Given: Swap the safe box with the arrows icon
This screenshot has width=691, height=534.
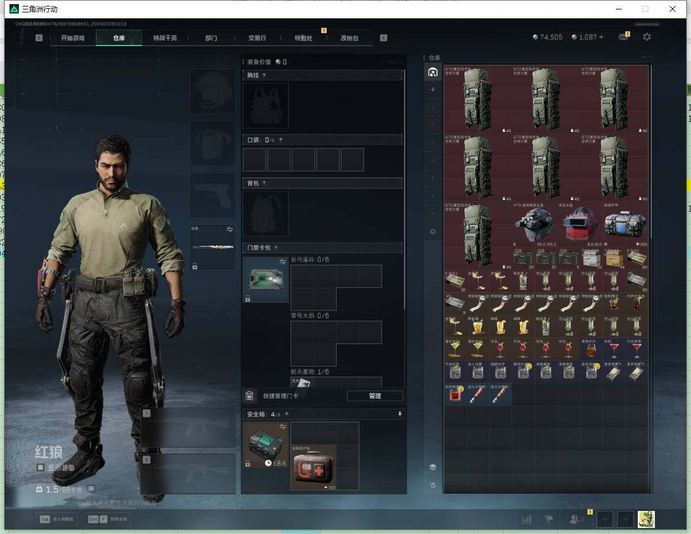Looking at the screenshot, I should click(x=282, y=426).
